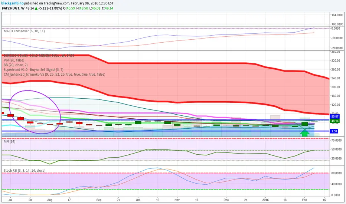Click the Feb label on the time axis
The image size is (346, 204).
(x=304, y=200)
